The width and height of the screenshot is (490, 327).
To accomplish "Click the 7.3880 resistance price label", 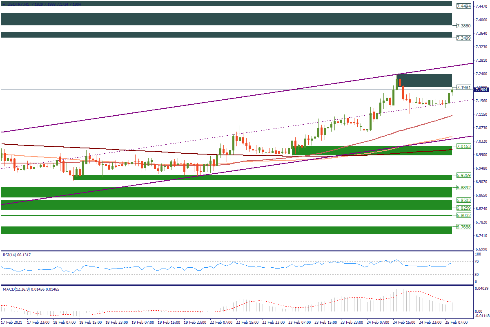I will tap(464, 26).
